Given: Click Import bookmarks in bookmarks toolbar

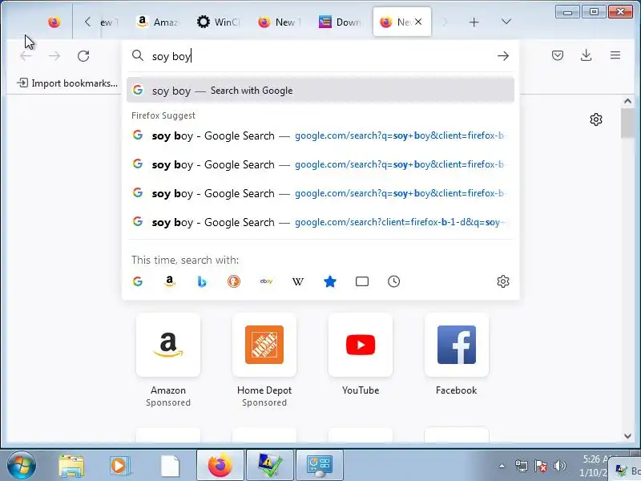Looking at the screenshot, I should pos(67,83).
